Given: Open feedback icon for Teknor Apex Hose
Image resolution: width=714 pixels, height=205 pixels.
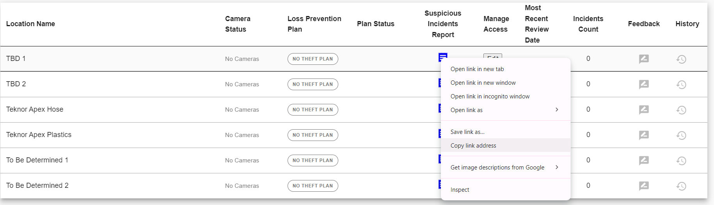Looking at the screenshot, I should coord(644,110).
